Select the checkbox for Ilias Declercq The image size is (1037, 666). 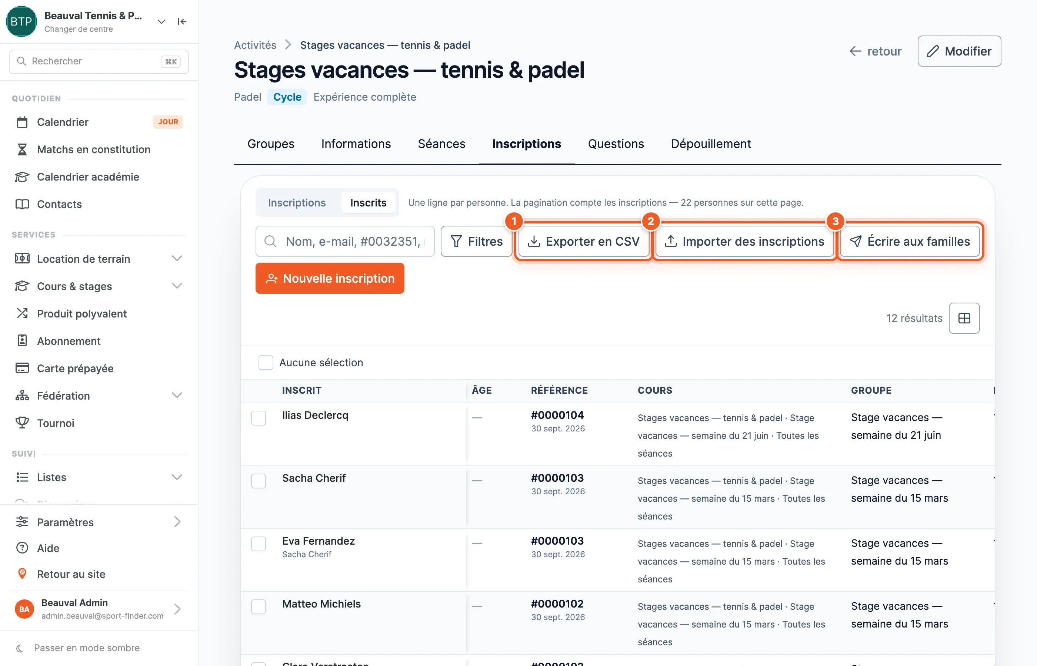[259, 418]
